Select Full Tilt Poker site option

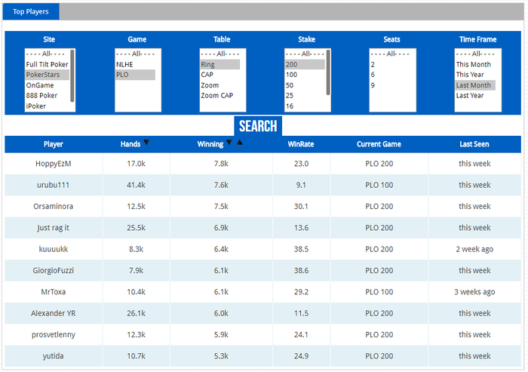click(x=47, y=64)
